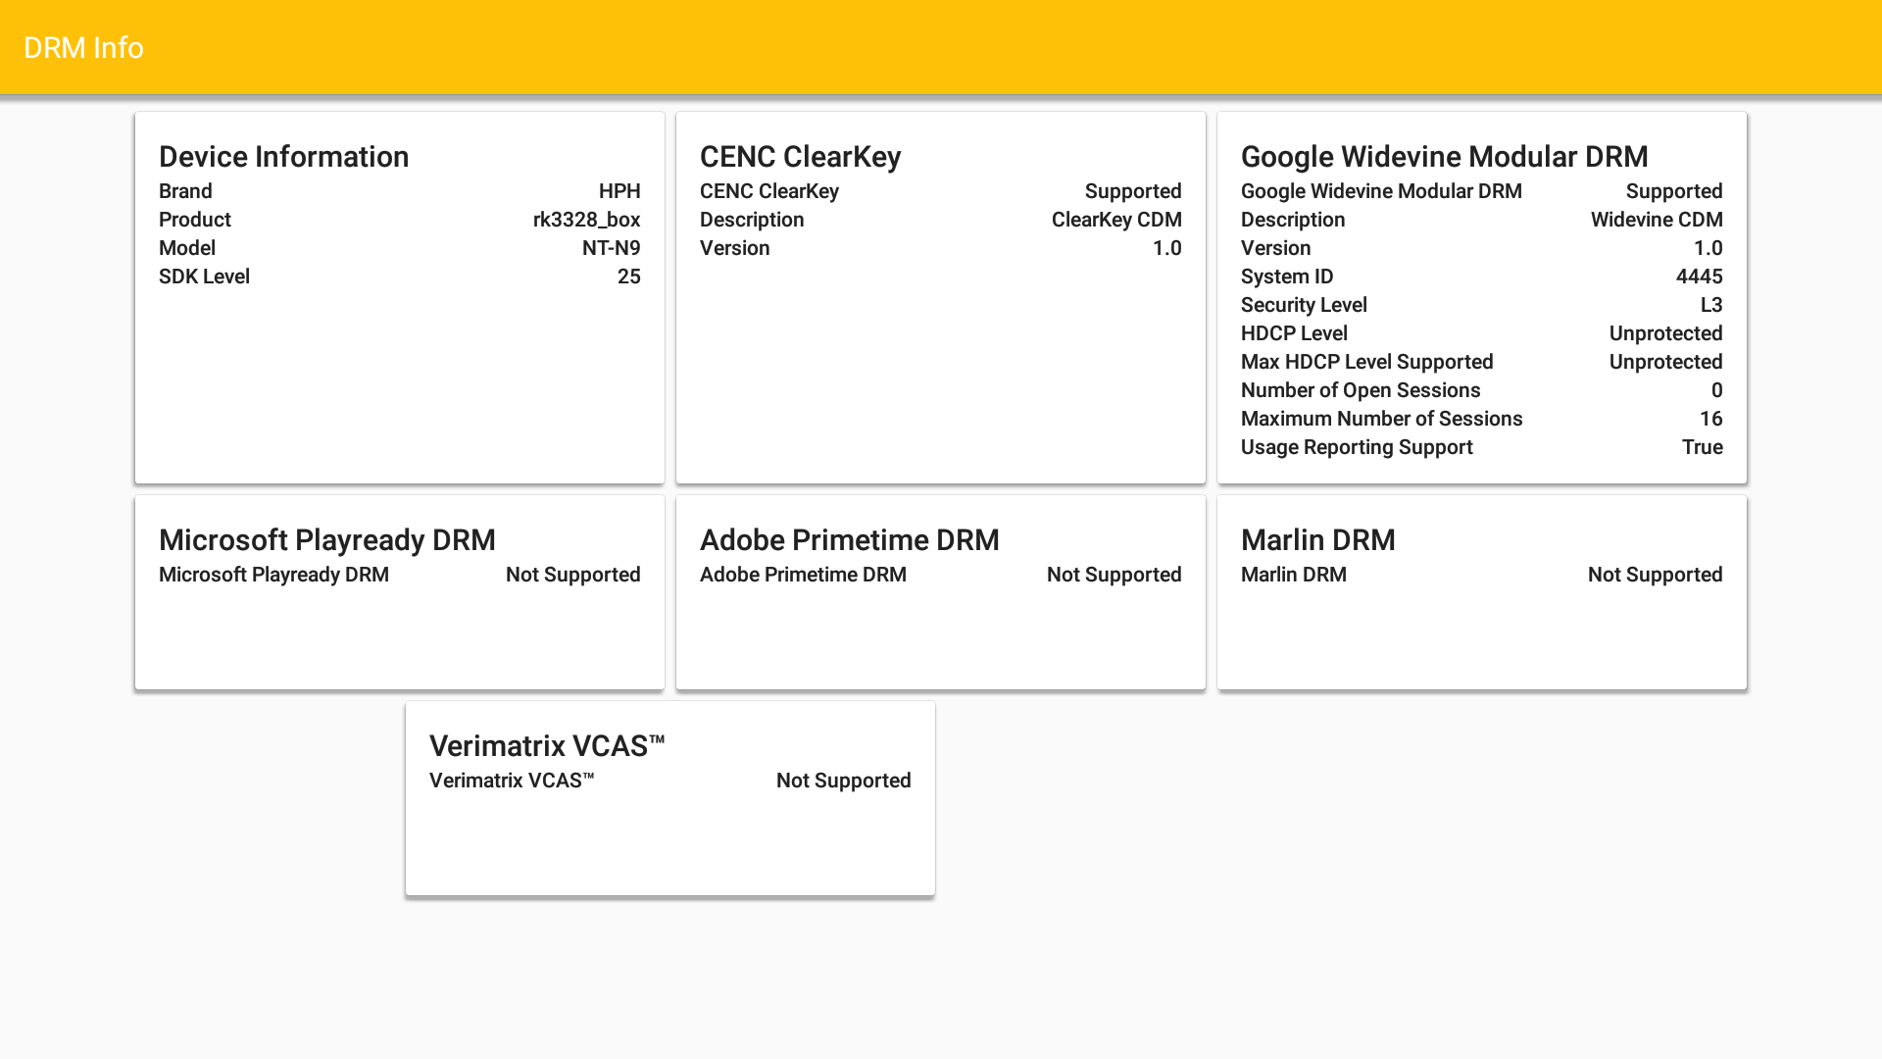Click Marlin DRM Not Supported value
The image size is (1882, 1059).
[1655, 575]
